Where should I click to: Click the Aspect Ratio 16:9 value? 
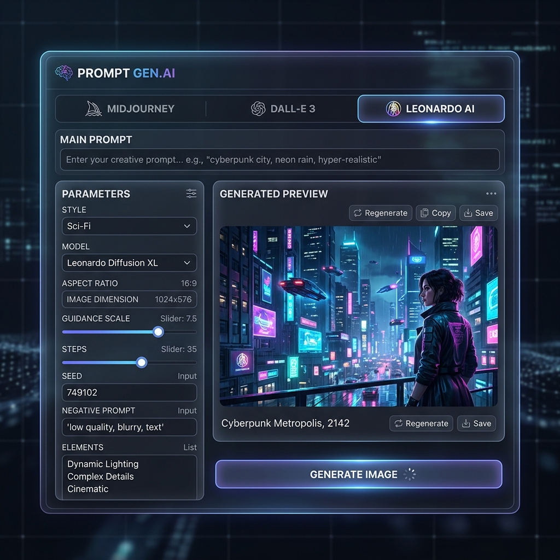coord(189,283)
